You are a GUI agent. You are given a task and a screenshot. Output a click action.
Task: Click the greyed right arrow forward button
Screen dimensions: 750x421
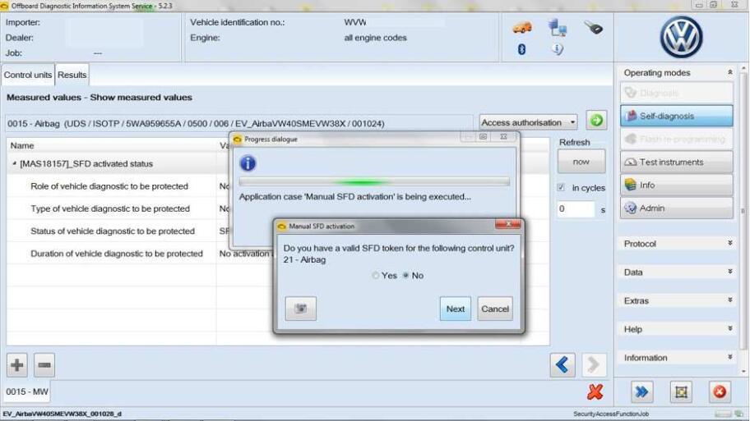pyautogui.click(x=594, y=365)
